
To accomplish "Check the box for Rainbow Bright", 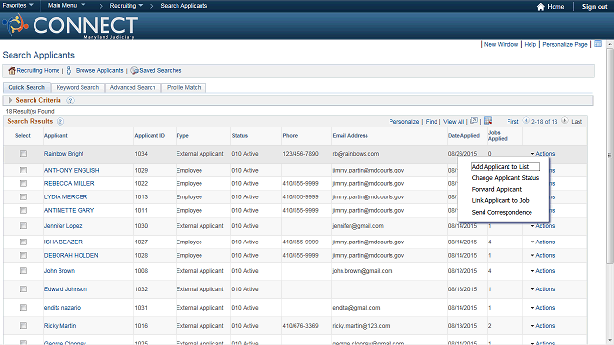I will 23,154.
